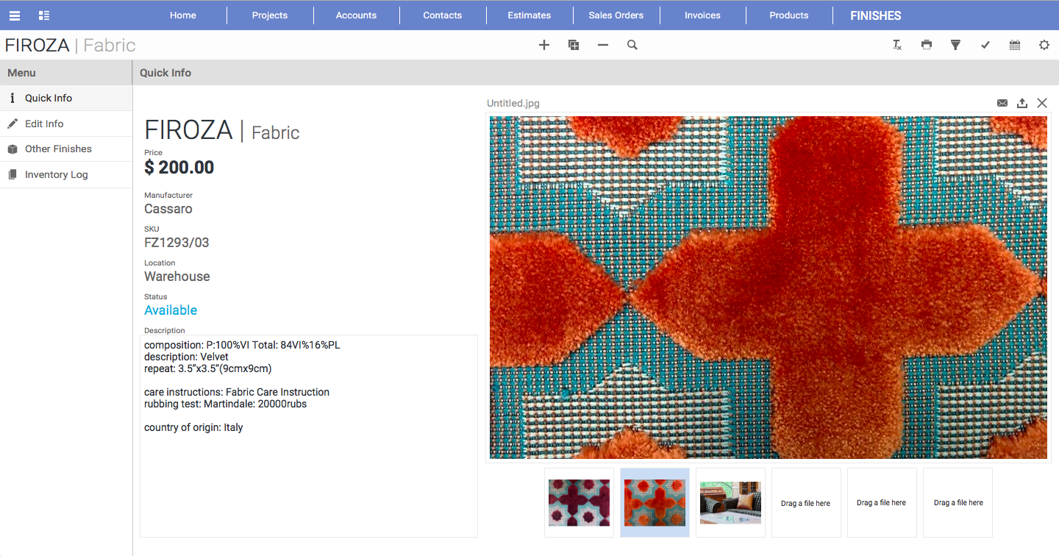Click the minus icon to delete record
The width and height of the screenshot is (1059, 556).
coord(603,45)
